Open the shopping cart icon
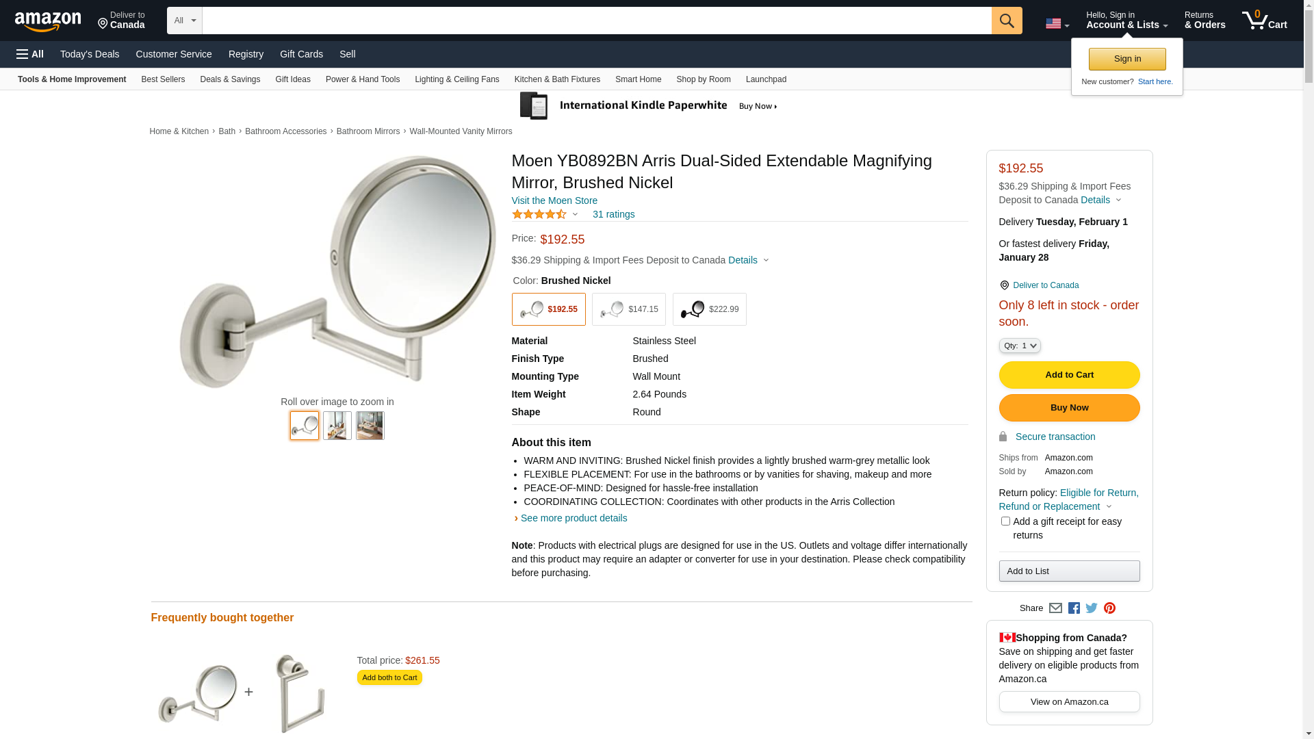Viewport: 1314px width, 739px height. (1263, 21)
